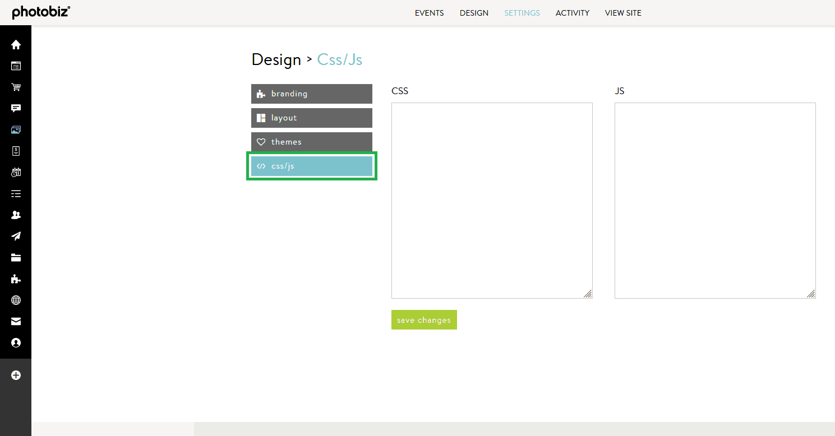This screenshot has width=835, height=436.
Task: Open the image galleries icon
Action: tap(16, 129)
